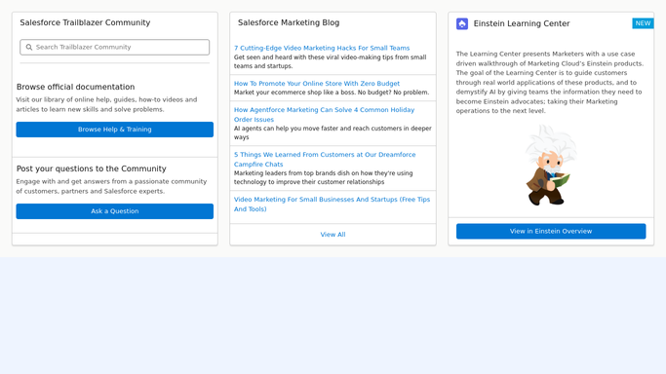Open Agentforce Marketing Holiday Order Issues article
The width and height of the screenshot is (666, 374).
pos(324,115)
